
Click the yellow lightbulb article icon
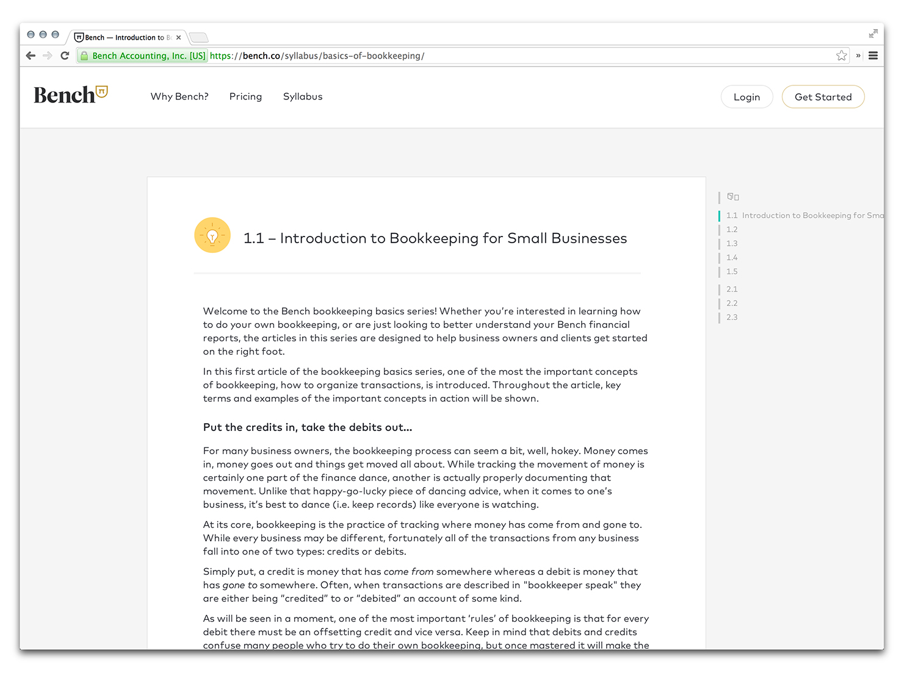coord(212,235)
